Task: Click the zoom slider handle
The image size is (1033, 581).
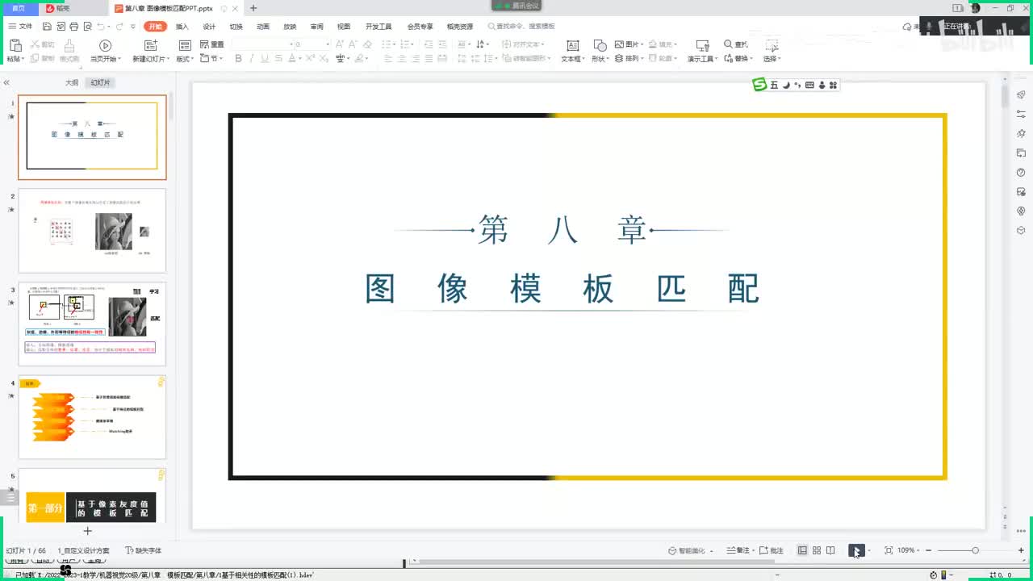Action: pyautogui.click(x=975, y=550)
